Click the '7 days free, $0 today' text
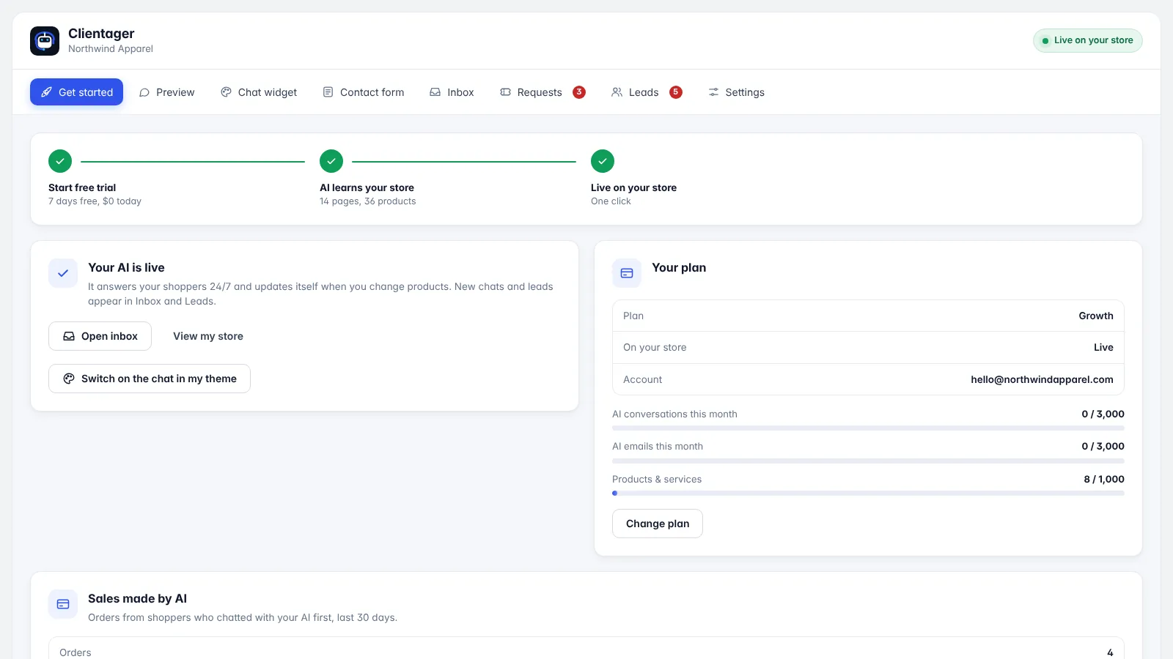This screenshot has width=1173, height=659. tap(95, 201)
